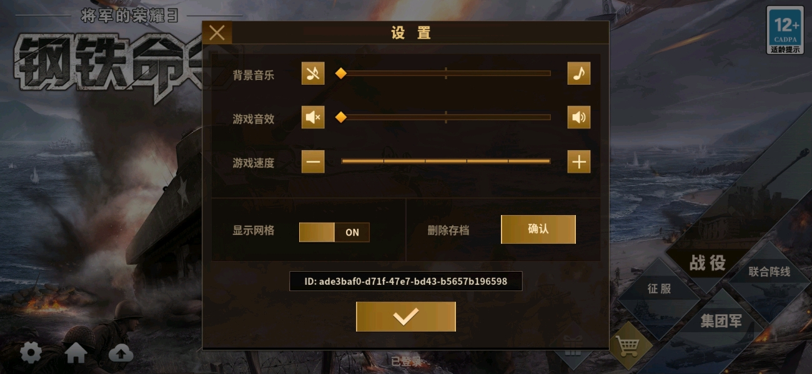The image size is (812, 374).
Task: Click the 游戏音效 slider track
Action: [x=445, y=117]
